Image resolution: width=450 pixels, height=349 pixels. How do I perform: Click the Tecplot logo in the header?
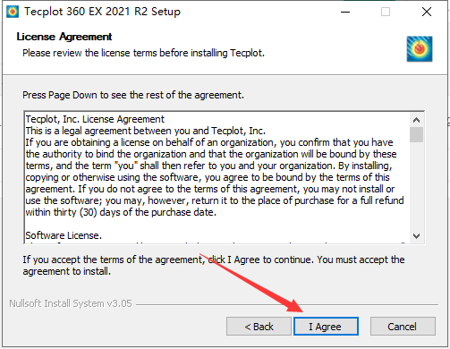pyautogui.click(x=420, y=49)
